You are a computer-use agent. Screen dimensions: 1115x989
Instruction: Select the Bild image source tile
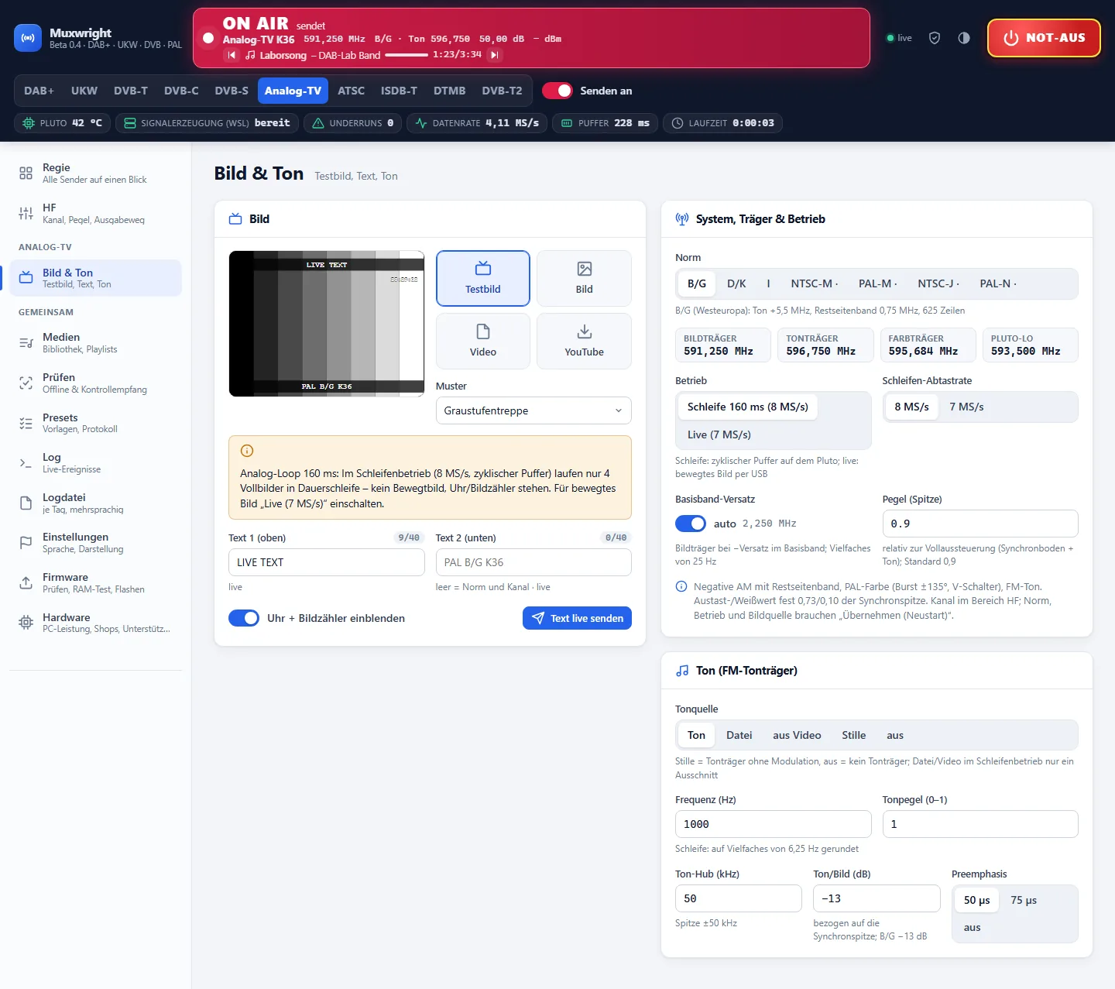[x=584, y=278]
